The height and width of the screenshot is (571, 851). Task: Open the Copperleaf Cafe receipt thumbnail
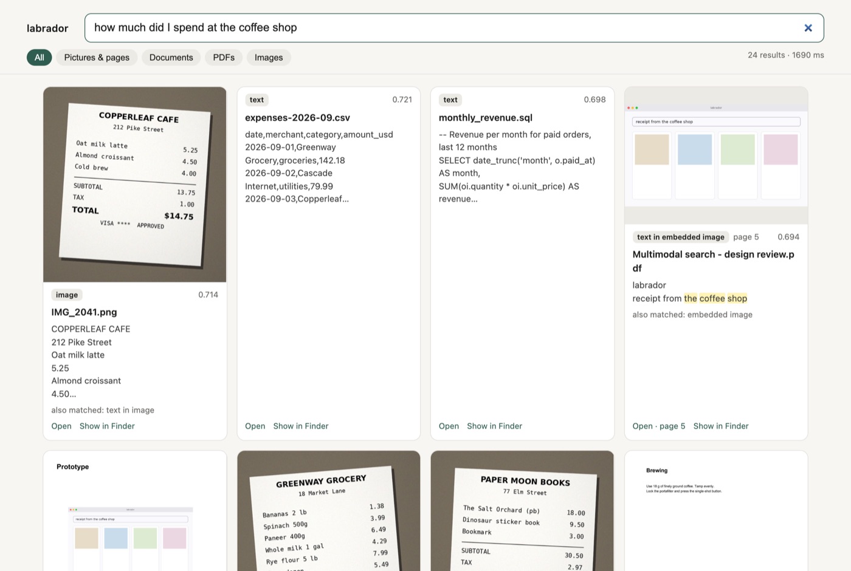(135, 185)
